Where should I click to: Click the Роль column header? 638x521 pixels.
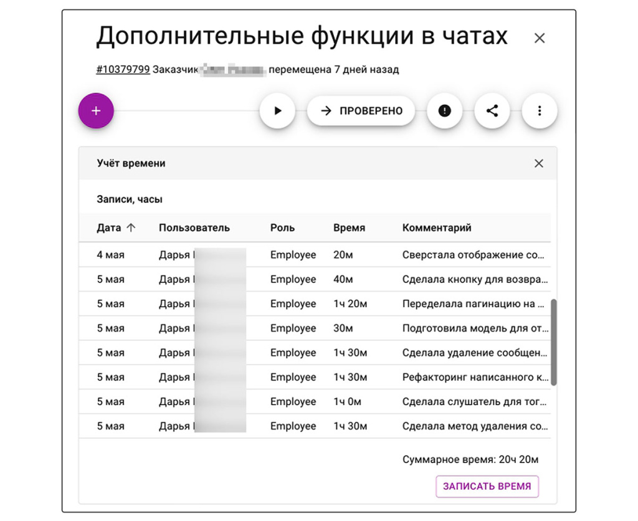click(x=282, y=228)
